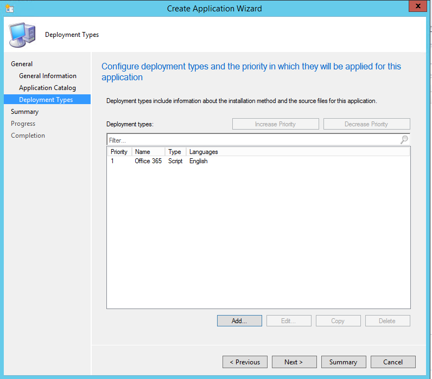The height and width of the screenshot is (379, 432).
Task: Click the computer icon beside Deployment Types header
Action: point(22,35)
